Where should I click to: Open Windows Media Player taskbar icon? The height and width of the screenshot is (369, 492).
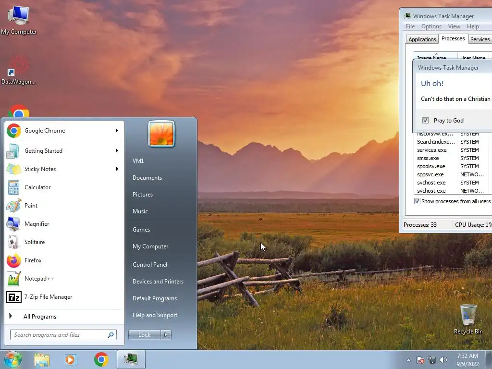[71, 359]
